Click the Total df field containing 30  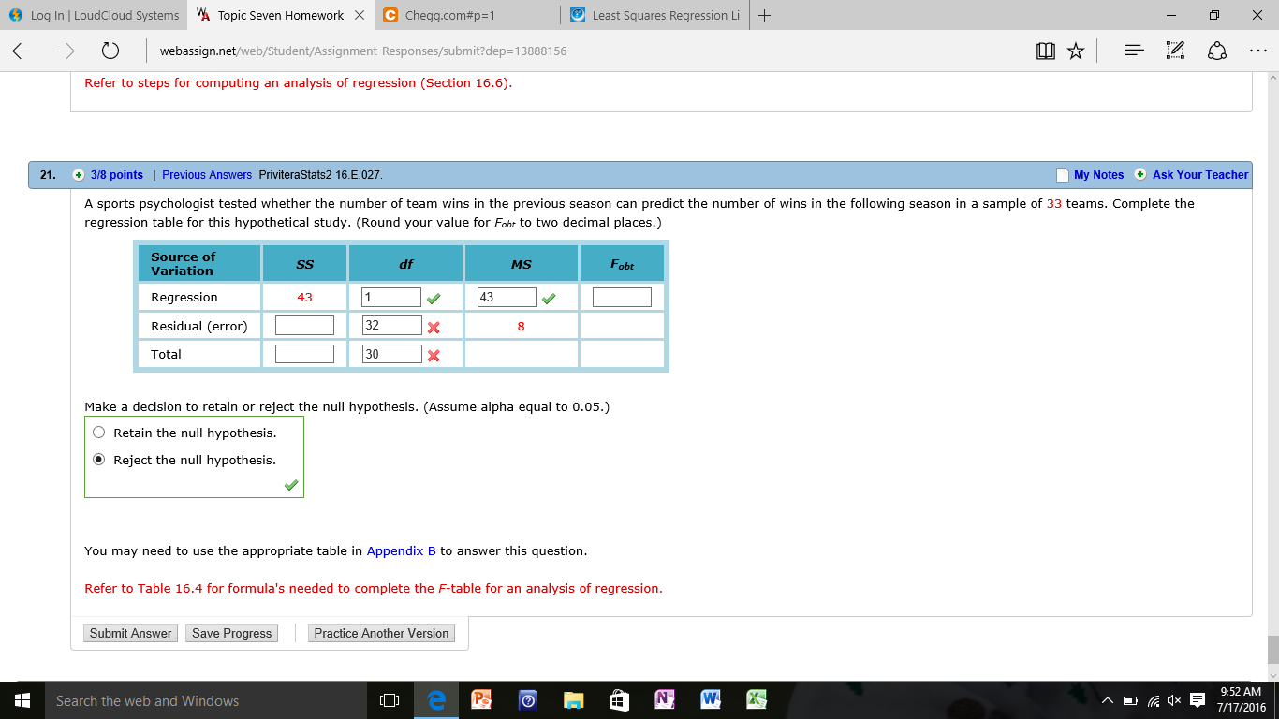[391, 354]
